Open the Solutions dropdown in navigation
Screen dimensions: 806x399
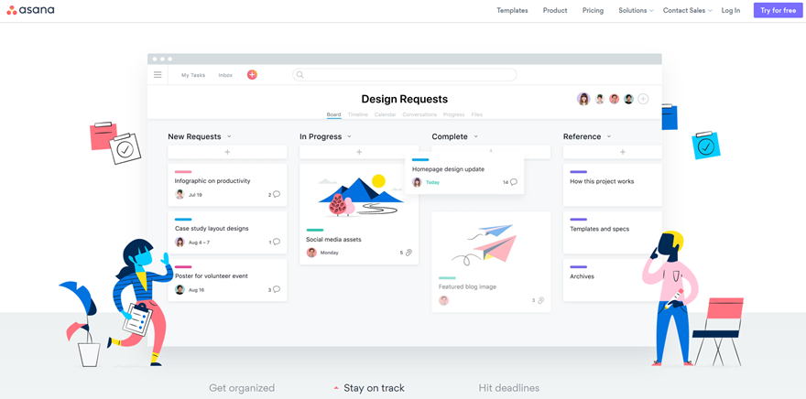coord(636,10)
